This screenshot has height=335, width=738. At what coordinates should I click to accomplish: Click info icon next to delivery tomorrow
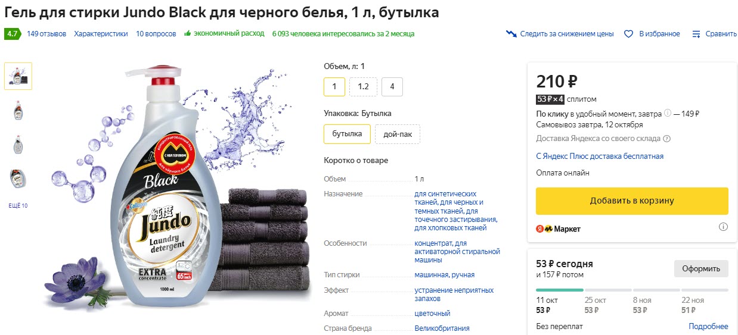point(668,113)
